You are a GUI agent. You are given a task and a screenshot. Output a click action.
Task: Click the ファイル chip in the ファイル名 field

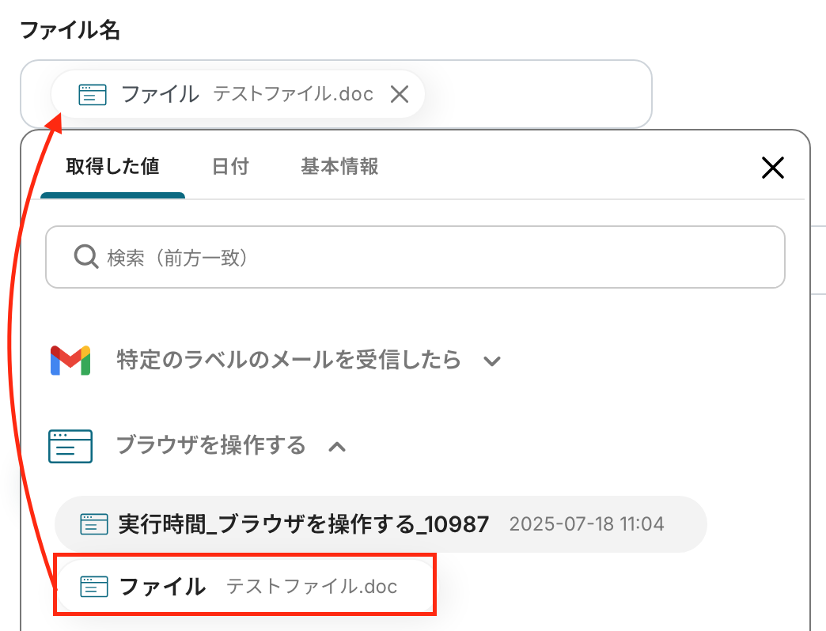tap(160, 94)
